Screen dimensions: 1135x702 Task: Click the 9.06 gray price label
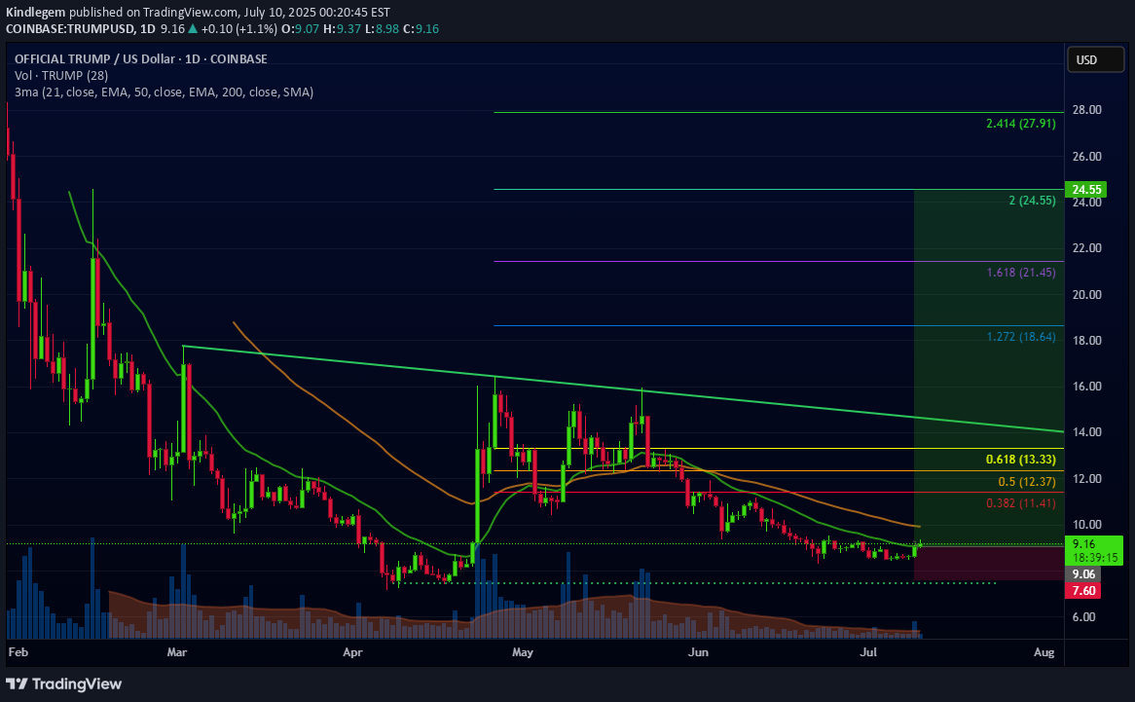pos(1085,575)
